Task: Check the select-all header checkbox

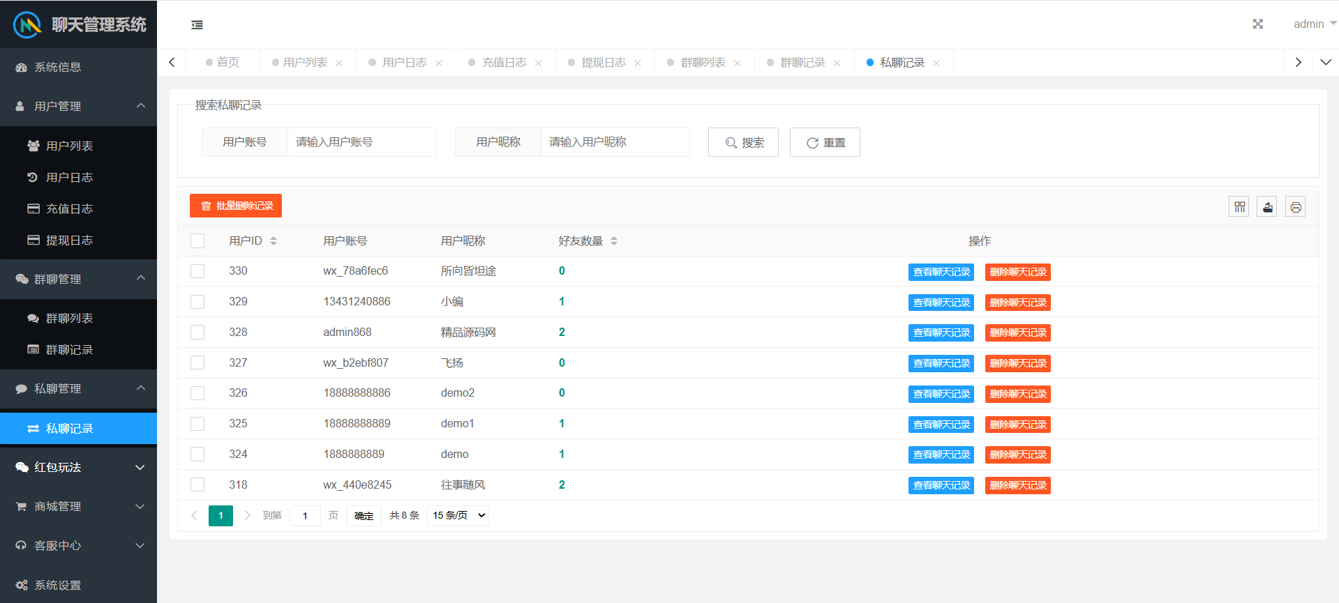Action: tap(197, 241)
